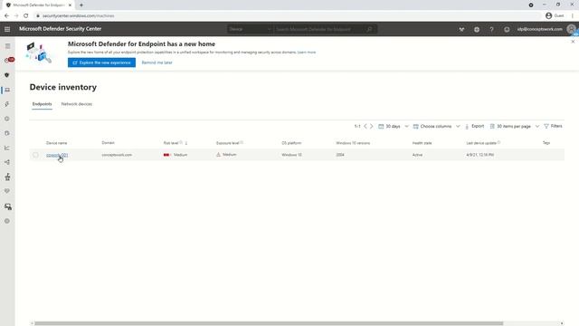579x326 pixels.
Task: Open the user account avatar
Action: point(571,29)
